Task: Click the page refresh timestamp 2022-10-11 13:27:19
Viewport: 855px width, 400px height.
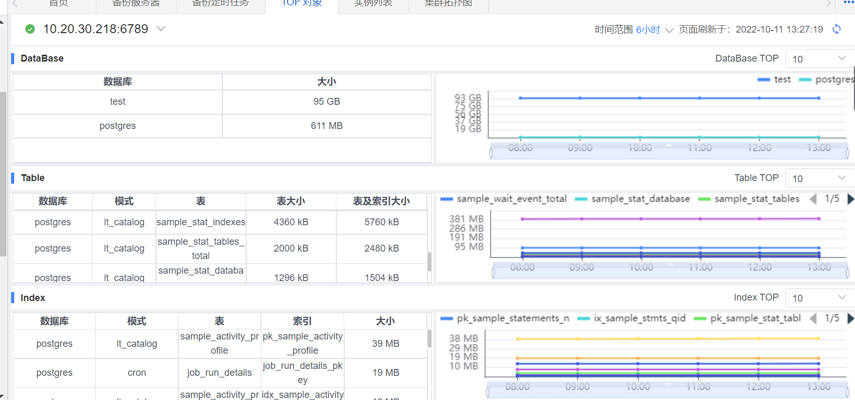Action: click(x=779, y=29)
